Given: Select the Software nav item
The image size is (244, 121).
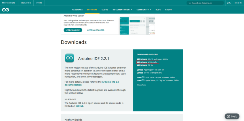Looking at the screenshot, I should [92, 10].
